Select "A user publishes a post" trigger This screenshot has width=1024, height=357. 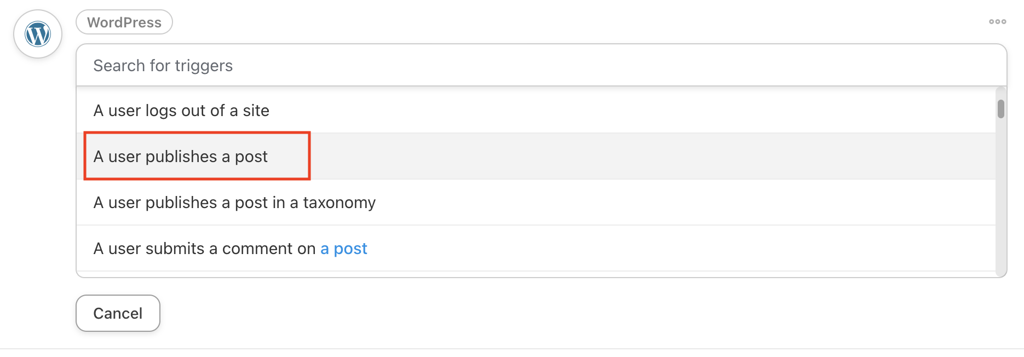536,157
